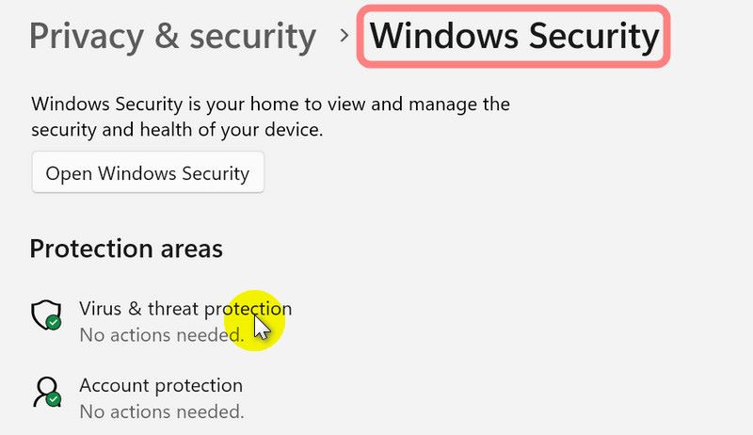
Task: Open Virus & threat protection label
Action: click(184, 308)
